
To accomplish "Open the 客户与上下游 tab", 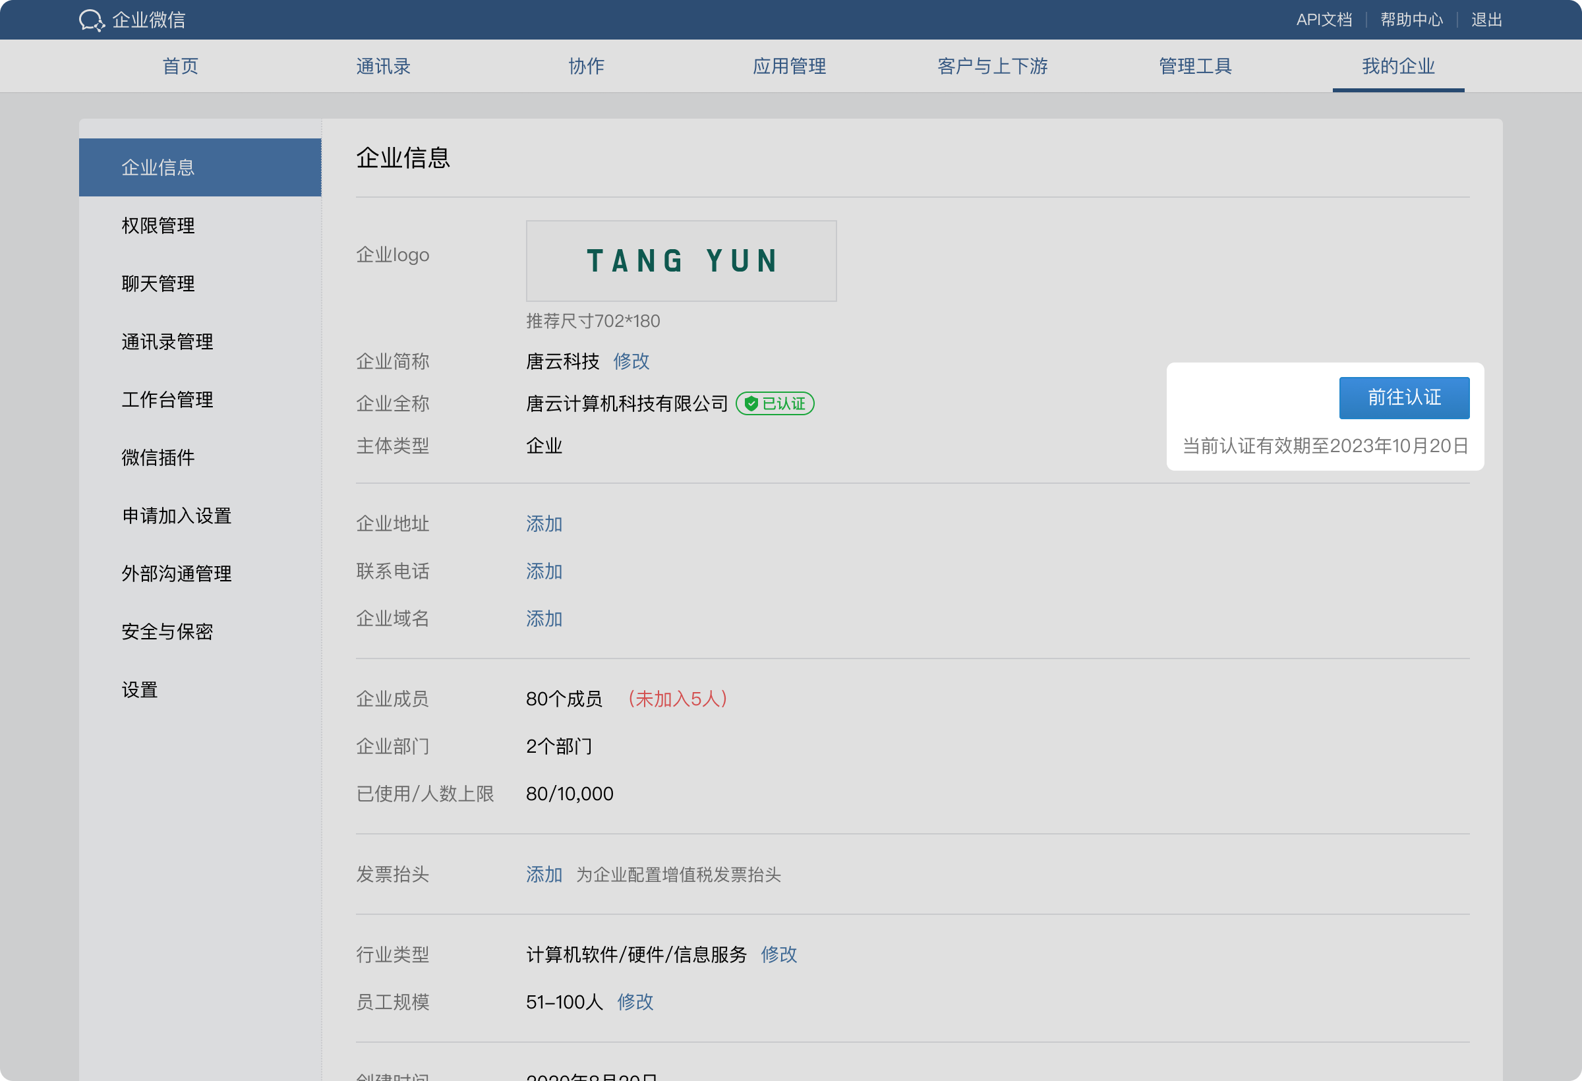I will pos(993,66).
